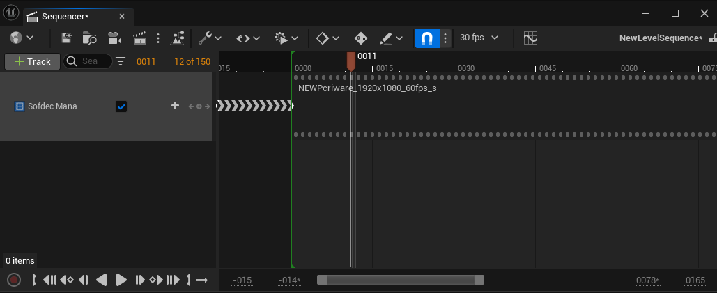The width and height of the screenshot is (717, 293).
Task: Click the red record button
Action: pos(13,280)
